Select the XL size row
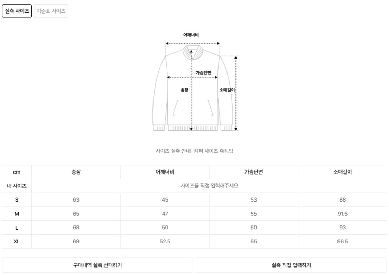 tap(17, 242)
